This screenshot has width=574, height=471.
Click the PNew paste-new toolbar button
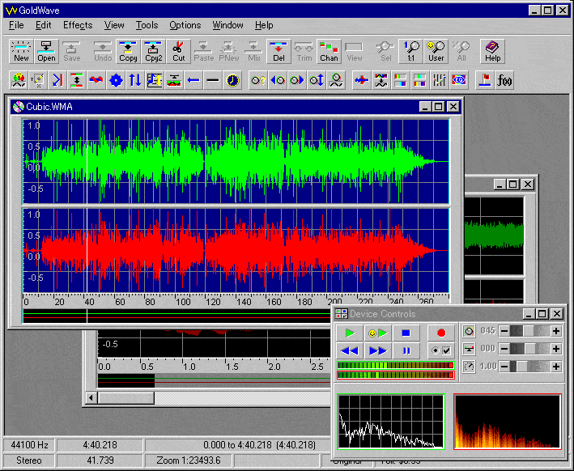229,51
